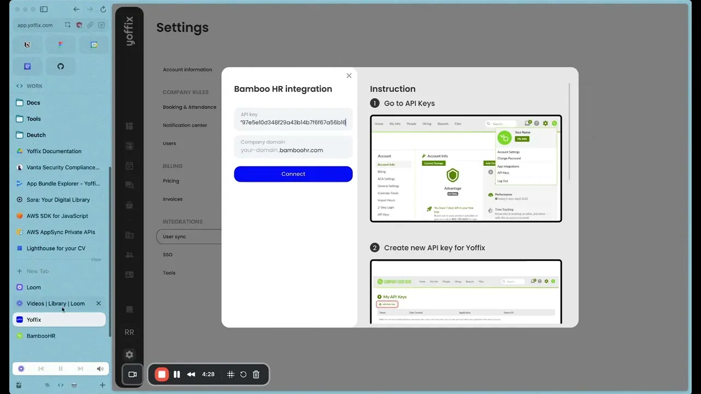
Task: Toggle the Loom camera icon
Action: [132, 374]
